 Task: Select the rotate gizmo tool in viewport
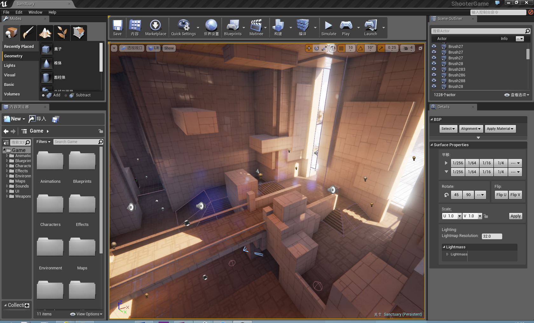click(317, 48)
